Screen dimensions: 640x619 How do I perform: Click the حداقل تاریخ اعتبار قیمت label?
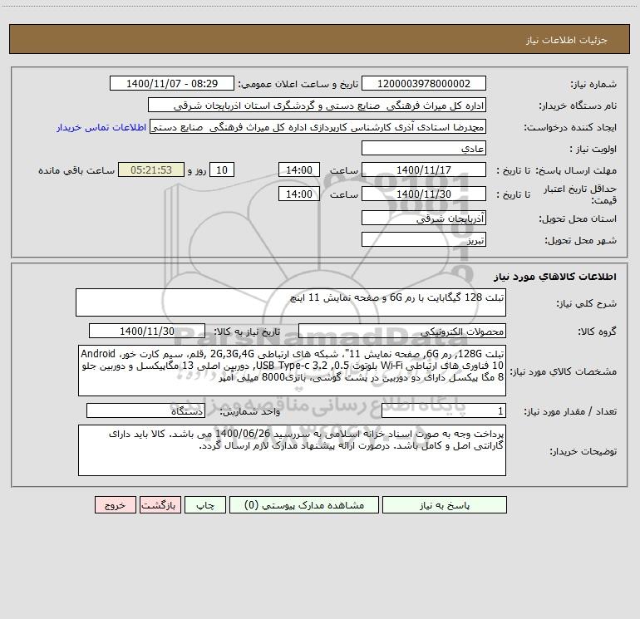[x=580, y=194]
